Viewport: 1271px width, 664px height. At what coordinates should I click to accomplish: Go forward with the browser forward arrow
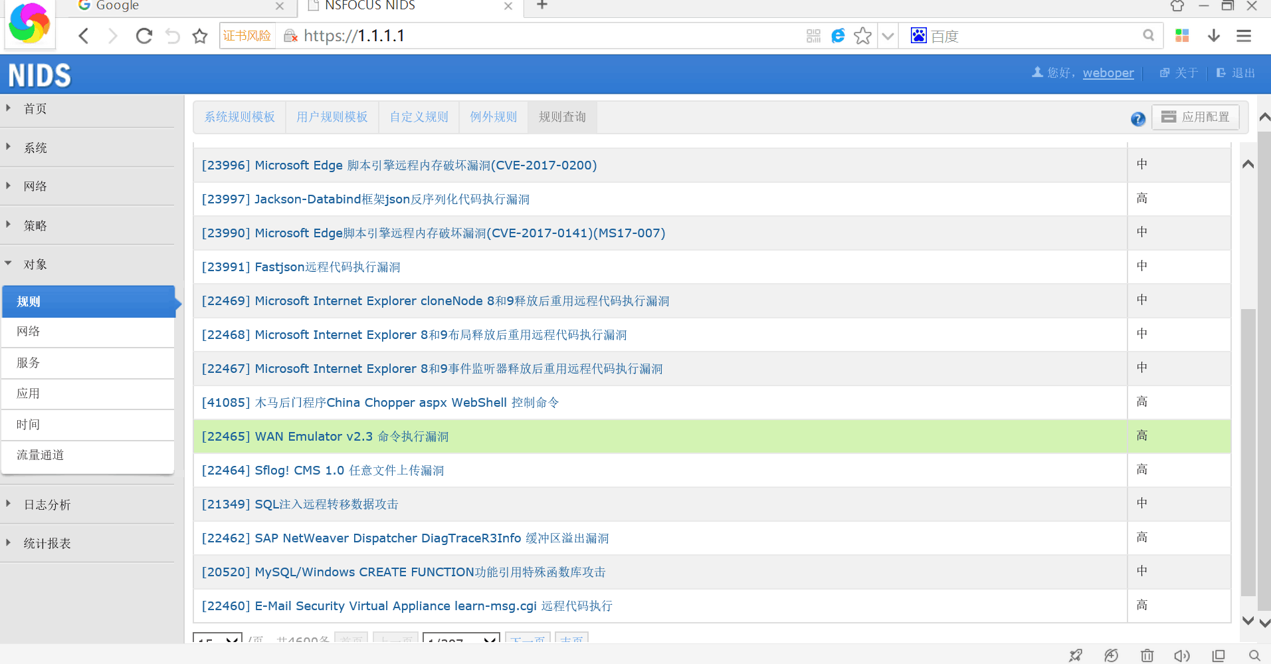(x=113, y=36)
